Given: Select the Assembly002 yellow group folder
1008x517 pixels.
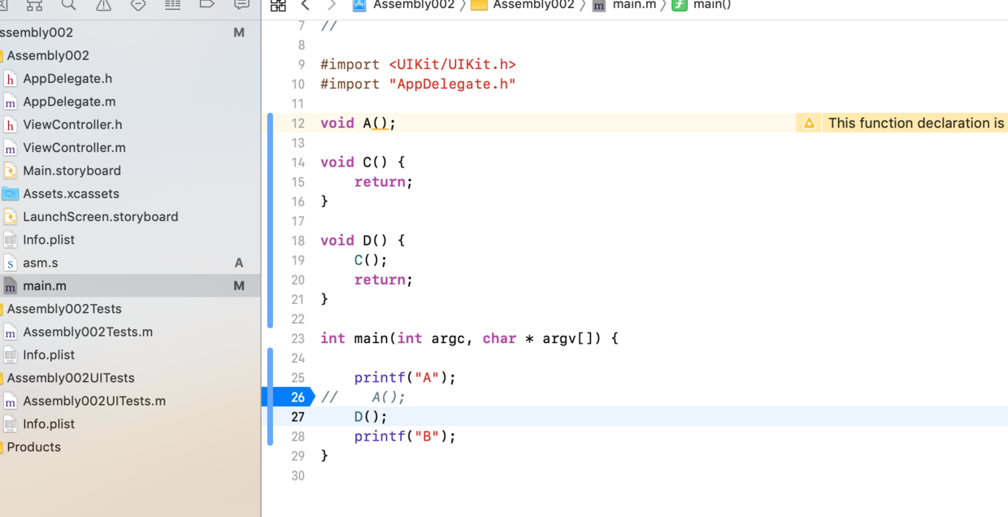Looking at the screenshot, I should (x=48, y=55).
